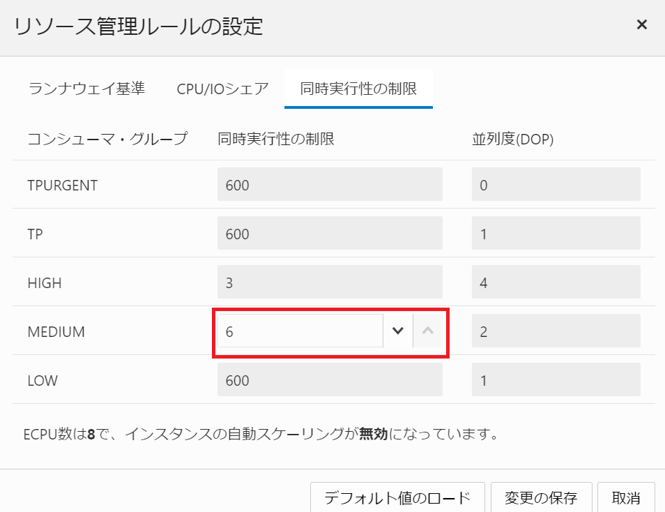The image size is (665, 512).
Task: Click the MEDIUM DOP field showing 2
Action: (556, 331)
